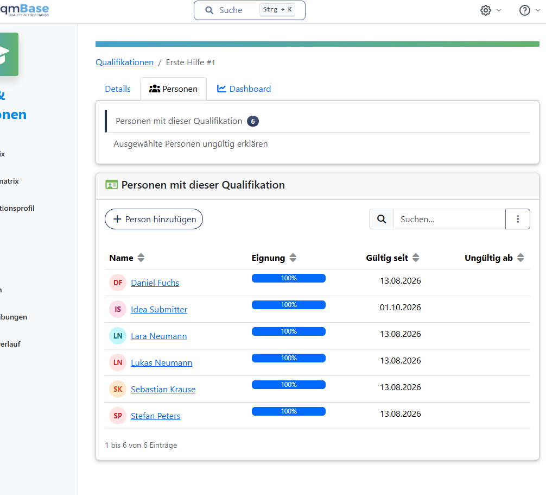The width and height of the screenshot is (546, 495).
Task: Click the LN avatar for Lara Neumann
Action: [x=118, y=336]
